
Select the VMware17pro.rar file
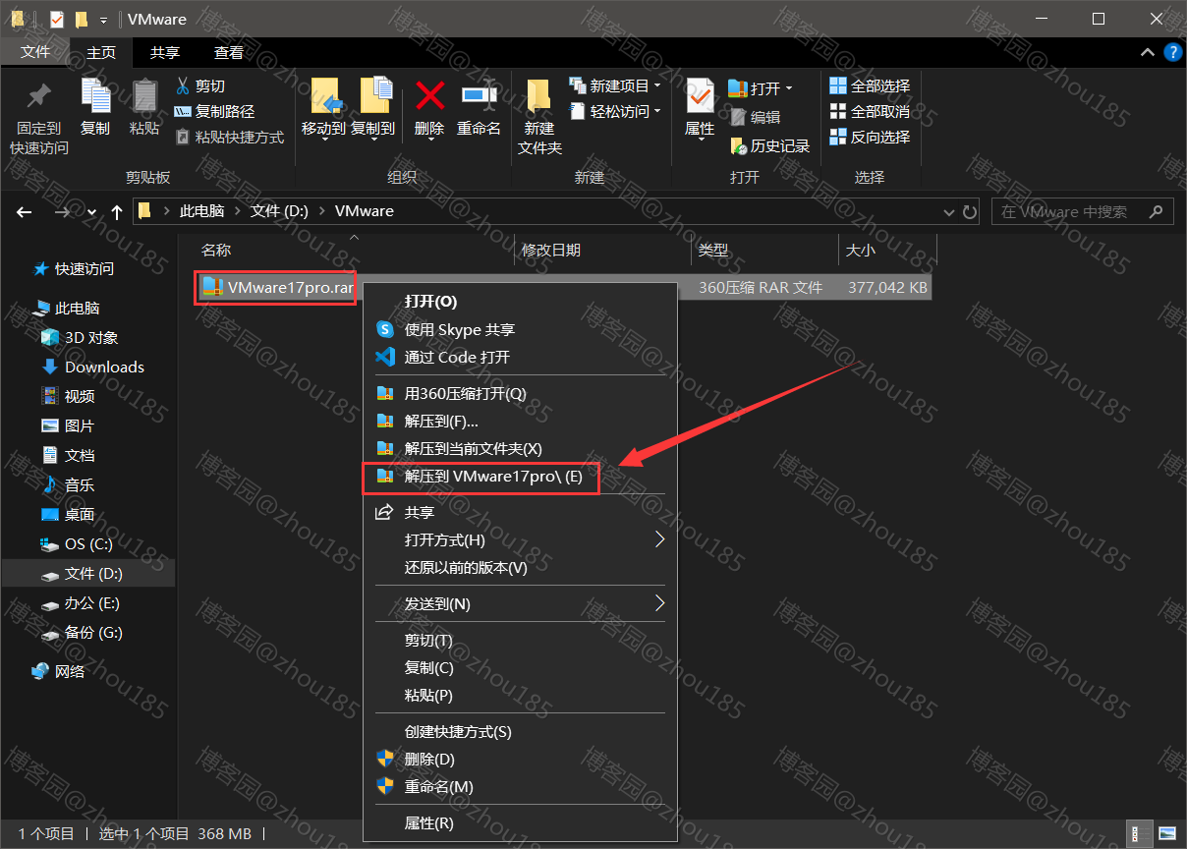pos(276,288)
